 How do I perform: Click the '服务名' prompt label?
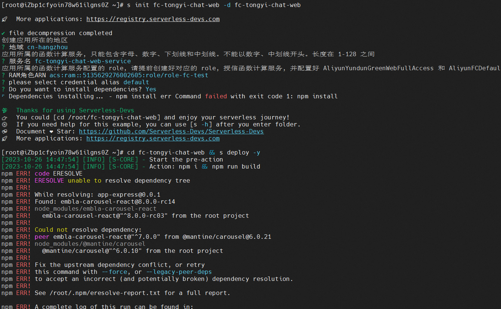[20, 61]
